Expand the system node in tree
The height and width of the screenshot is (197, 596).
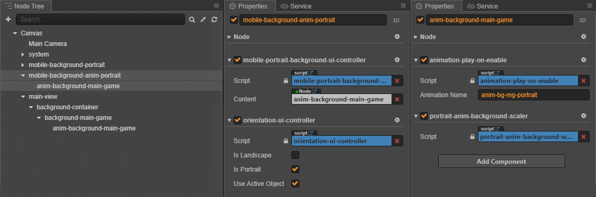click(23, 54)
